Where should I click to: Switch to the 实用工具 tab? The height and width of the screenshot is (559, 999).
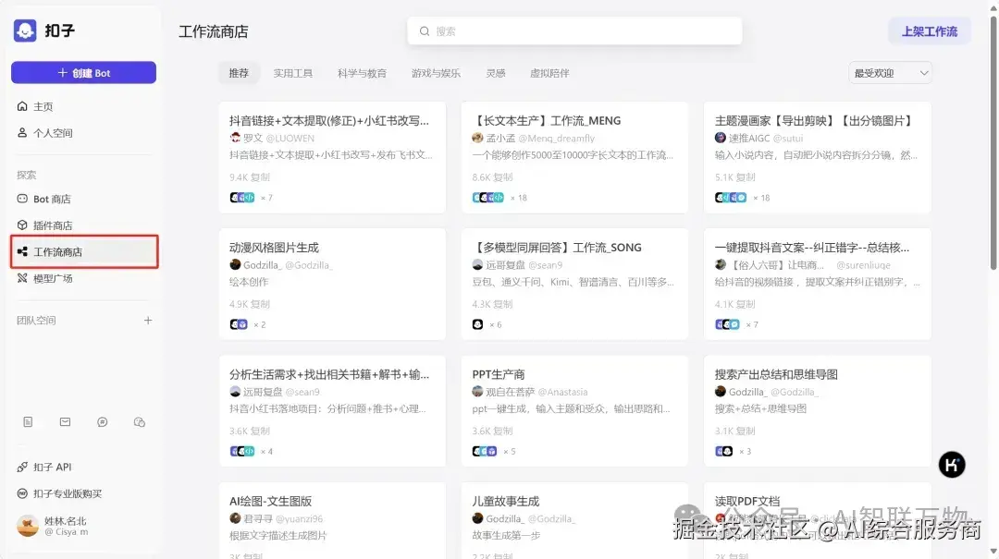coord(294,72)
